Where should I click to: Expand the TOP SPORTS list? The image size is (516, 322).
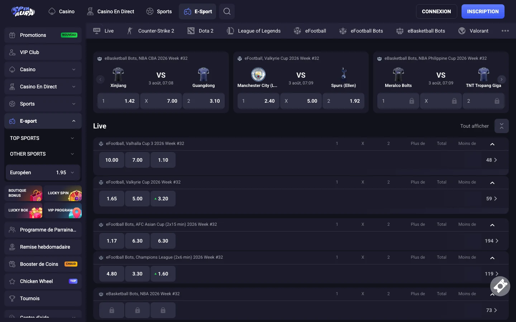coord(43,138)
